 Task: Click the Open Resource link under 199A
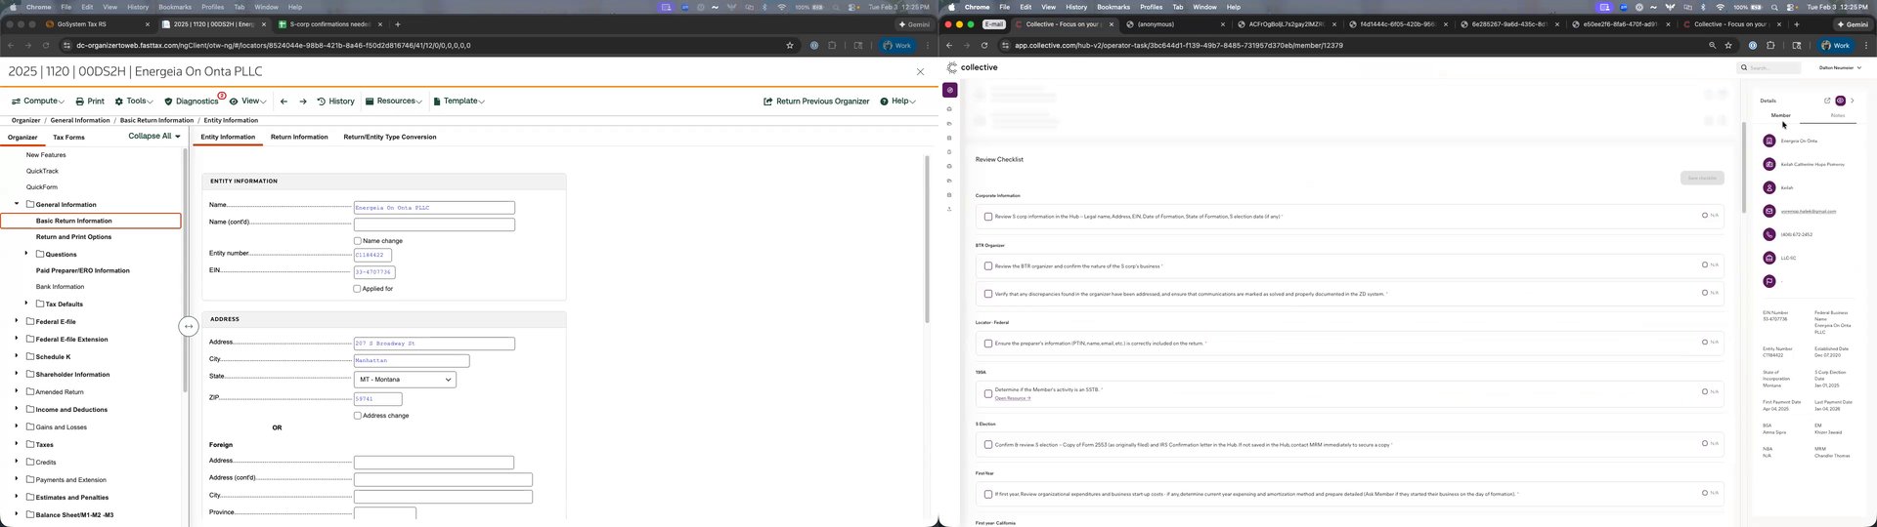pos(1013,398)
